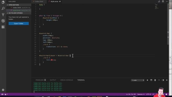172x97 pixels.
Task: Split the terminal pane
Action: (151, 80)
